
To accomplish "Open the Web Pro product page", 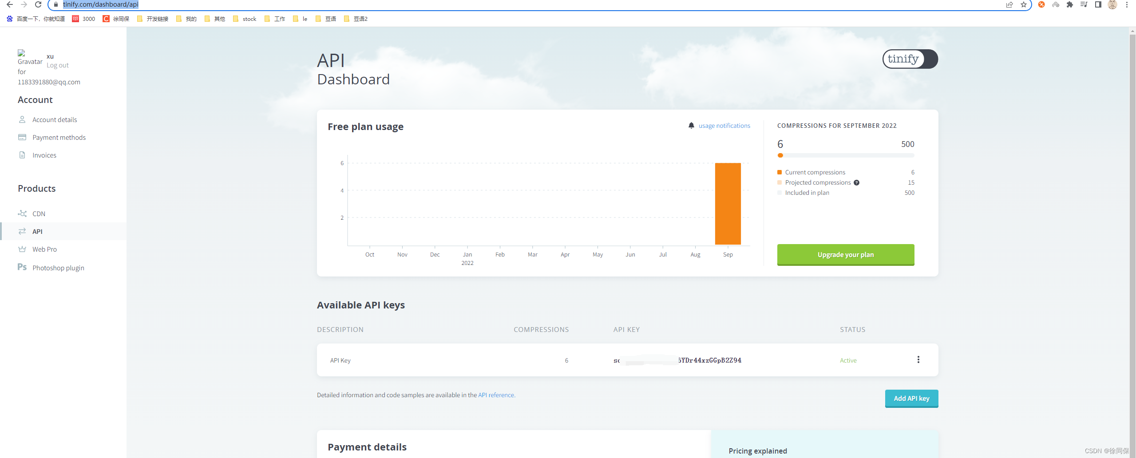I will click(44, 249).
